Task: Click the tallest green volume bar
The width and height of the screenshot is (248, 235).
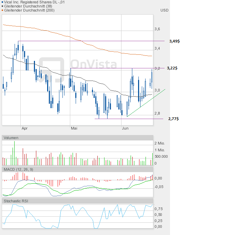Action: (14, 153)
